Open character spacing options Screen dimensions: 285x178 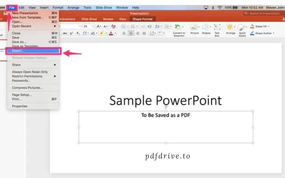tap(85, 33)
